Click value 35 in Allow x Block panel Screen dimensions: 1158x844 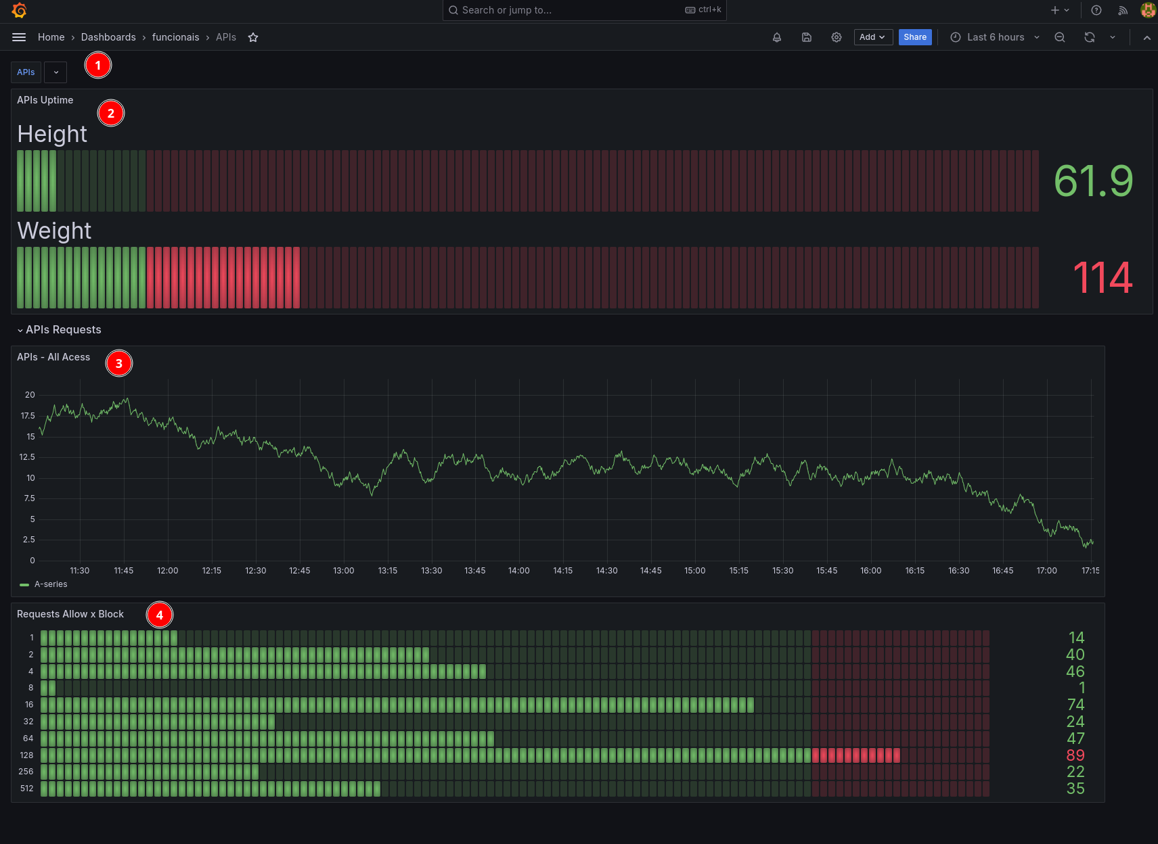1075,789
